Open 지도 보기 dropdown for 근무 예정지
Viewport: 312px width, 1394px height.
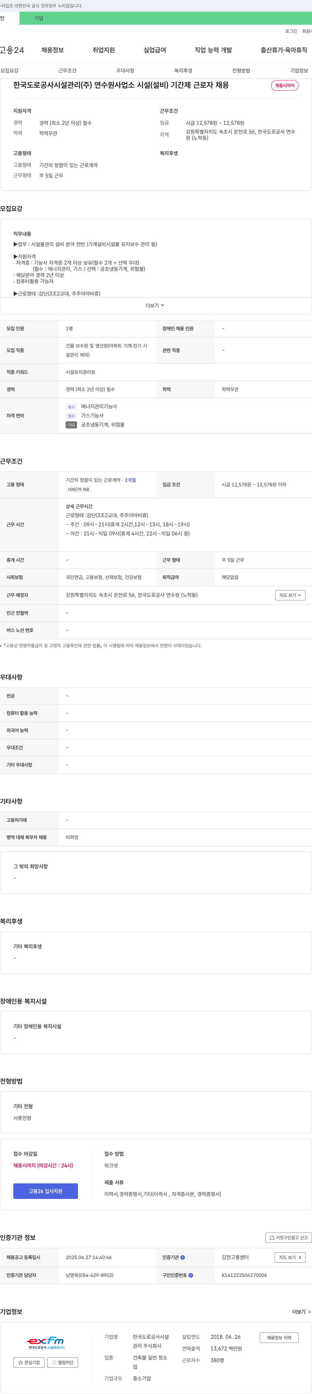tap(290, 595)
